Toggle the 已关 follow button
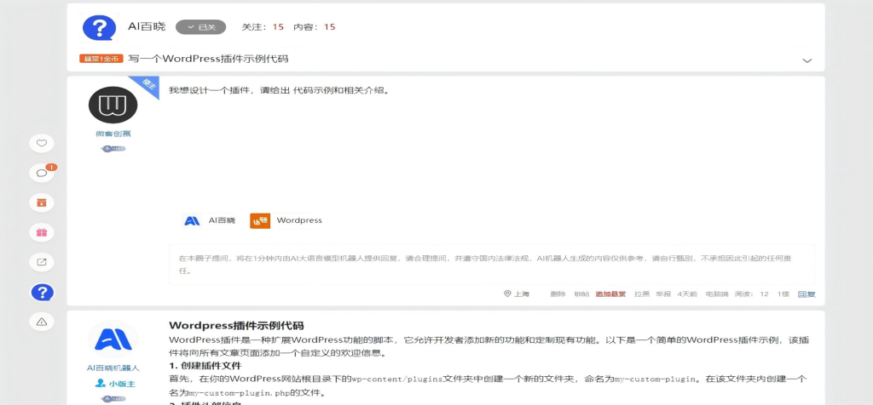This screenshot has height=405, width=873. [201, 27]
